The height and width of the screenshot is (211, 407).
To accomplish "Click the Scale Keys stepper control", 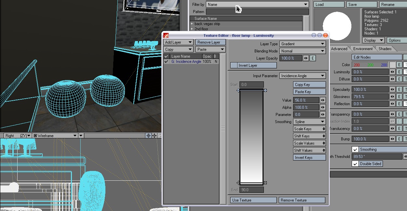I will (x=309, y=129).
